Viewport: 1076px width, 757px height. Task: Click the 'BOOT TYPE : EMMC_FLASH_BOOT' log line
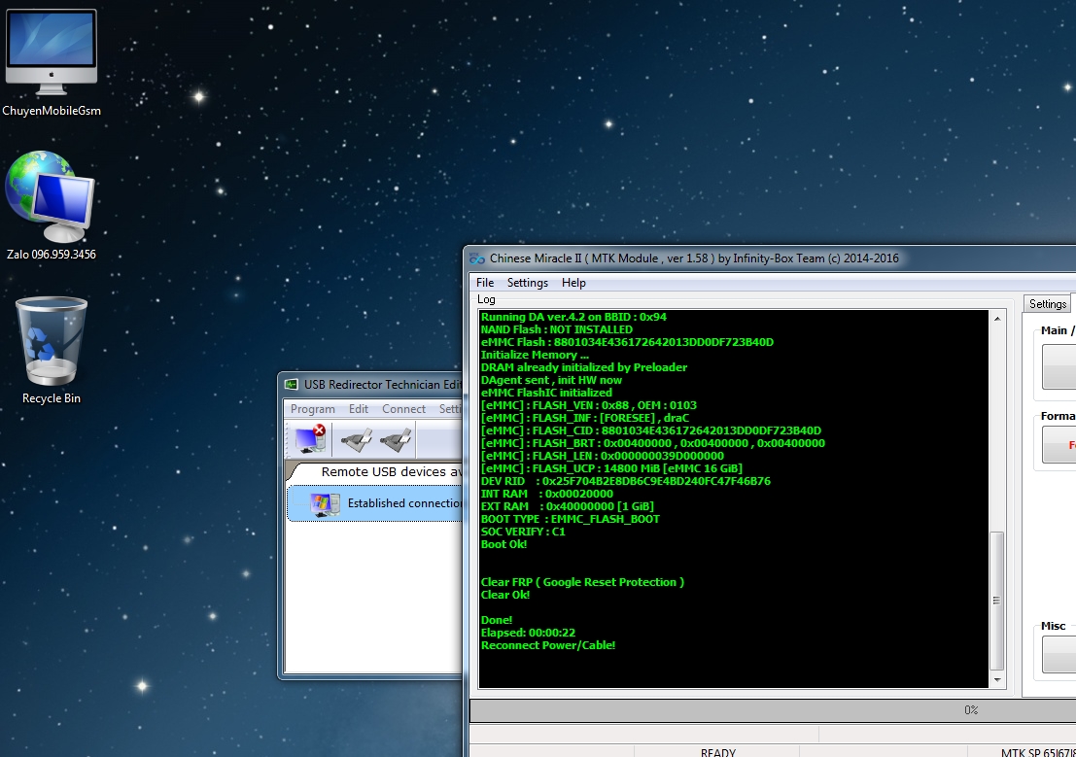pyautogui.click(x=570, y=519)
